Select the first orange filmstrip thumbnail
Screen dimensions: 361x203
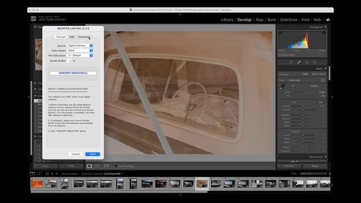coord(37,184)
